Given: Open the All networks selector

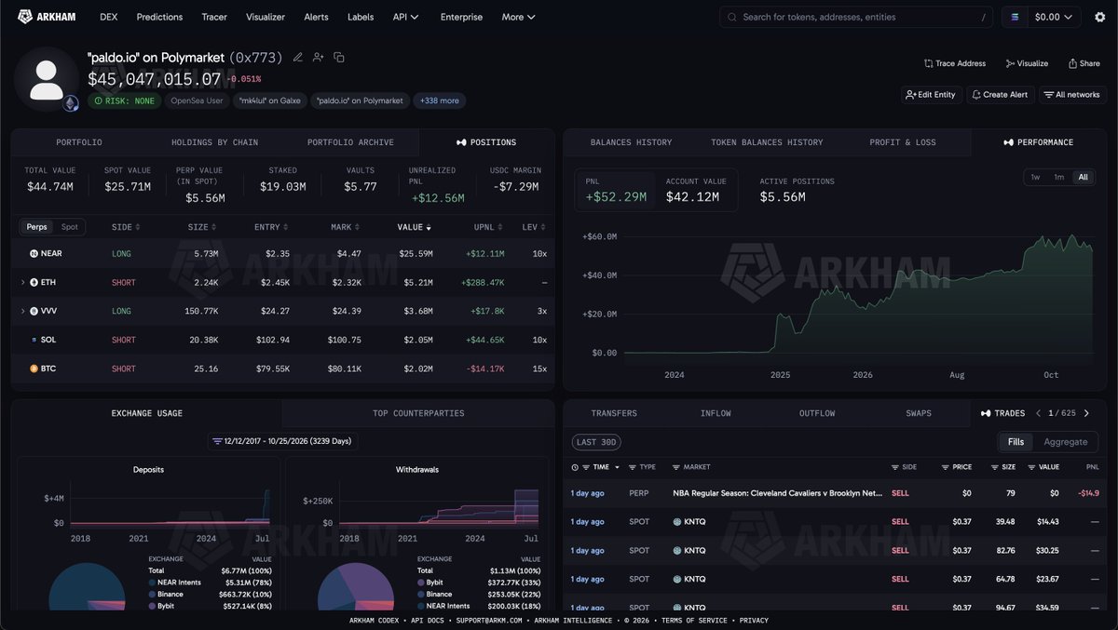Looking at the screenshot, I should [x=1071, y=95].
